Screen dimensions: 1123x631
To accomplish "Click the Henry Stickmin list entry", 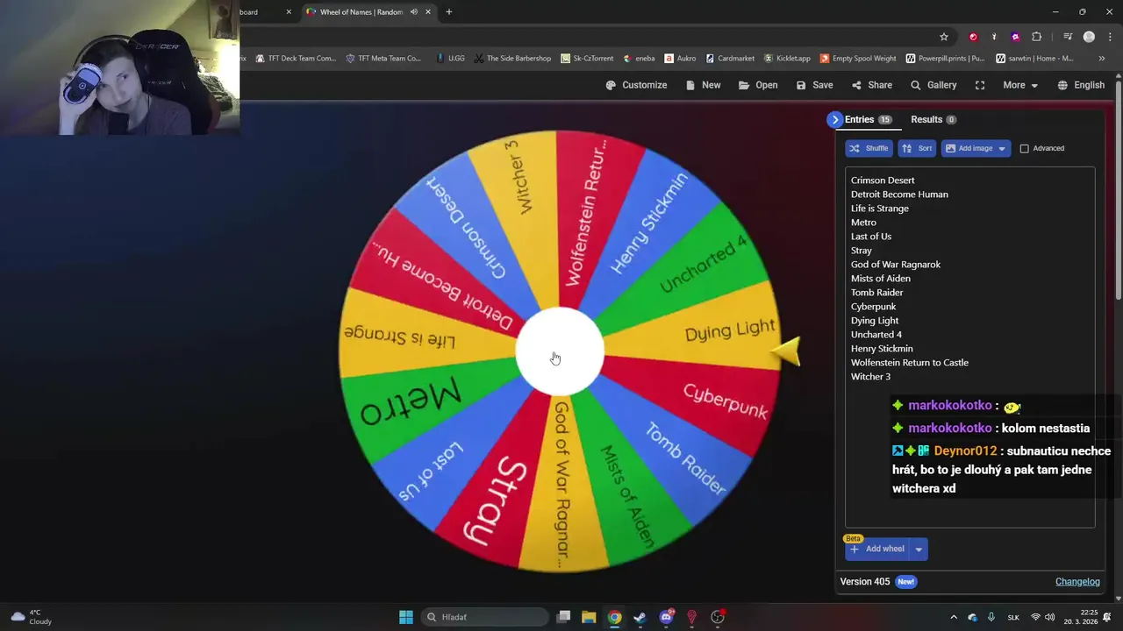I will point(882,349).
